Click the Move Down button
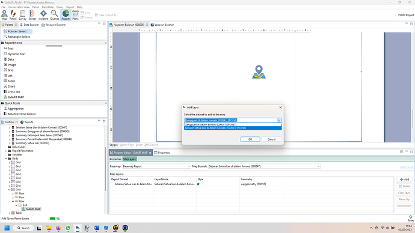Screen dimensions: 415x233 click(404, 206)
